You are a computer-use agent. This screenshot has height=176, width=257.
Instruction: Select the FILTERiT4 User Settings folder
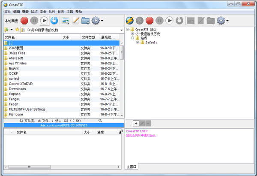click(x=62, y=109)
